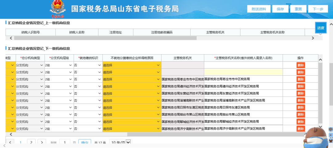Screen dimensions: 333x148
Task: Click the brown bear mascot assistant
Action: coord(315,138)
